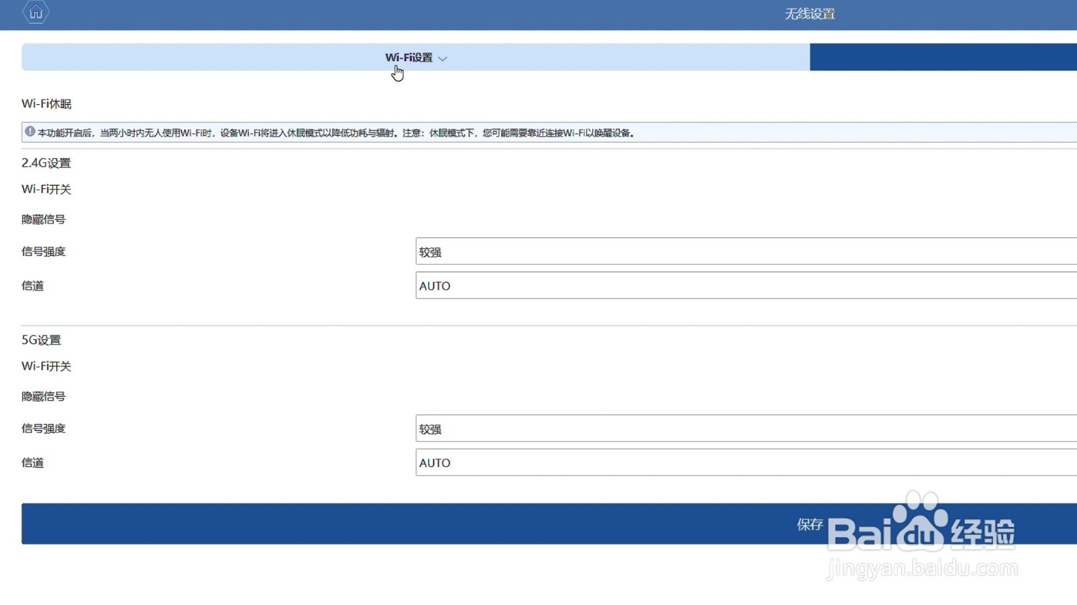Open the Wi-Fi设置 dropdown tab

tap(415, 57)
